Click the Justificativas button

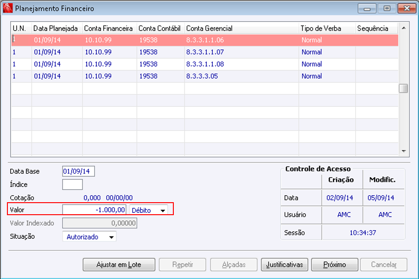[284, 265]
